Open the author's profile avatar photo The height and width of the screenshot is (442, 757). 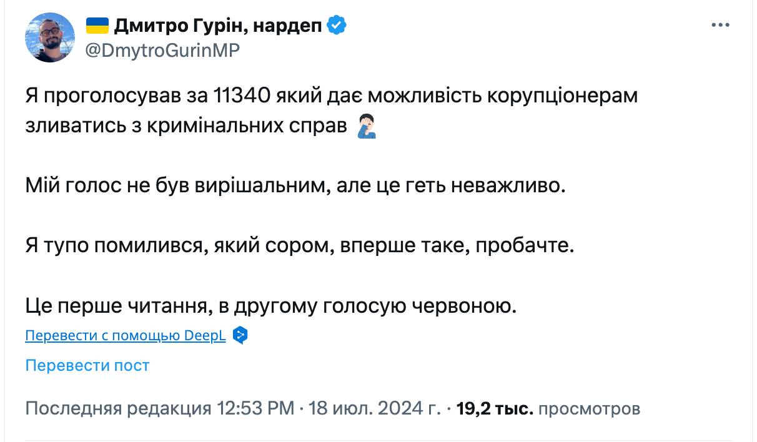point(50,37)
